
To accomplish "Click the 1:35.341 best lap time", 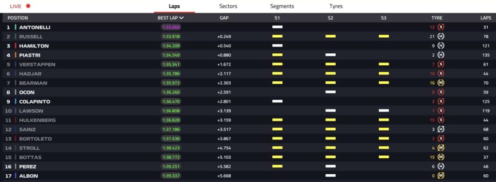I will (171, 64).
